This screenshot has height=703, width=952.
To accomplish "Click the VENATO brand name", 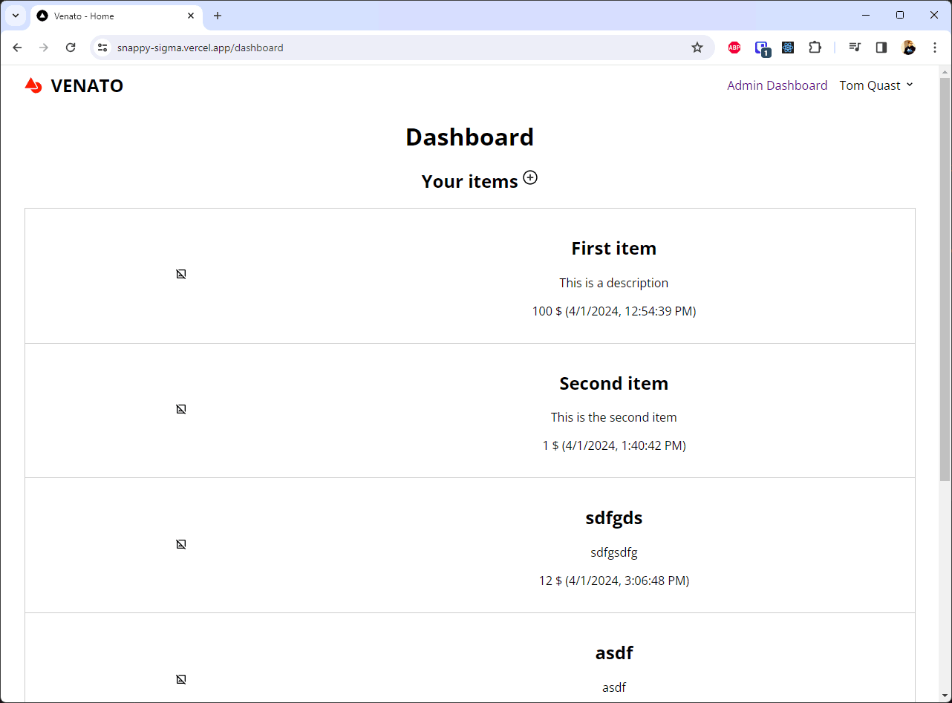I will pos(87,86).
